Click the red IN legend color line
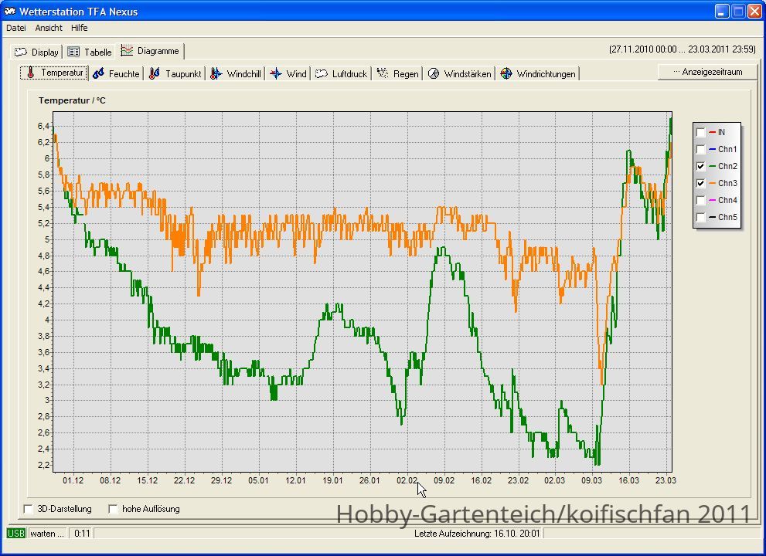The image size is (766, 556). click(x=712, y=132)
